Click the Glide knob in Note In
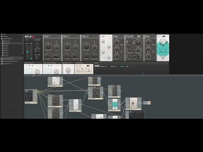Image resolution: width=203 pixels, height=152 pixels. tap(37, 44)
